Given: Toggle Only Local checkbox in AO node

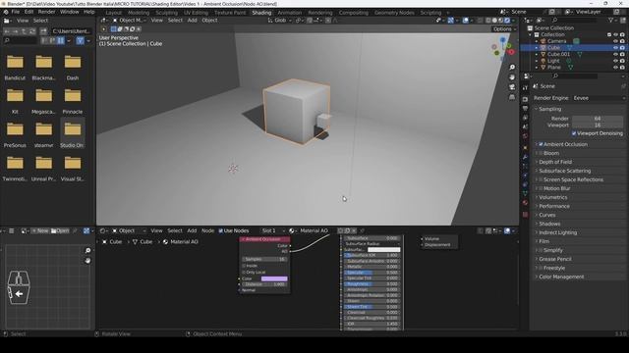Looking at the screenshot, I should click(x=244, y=273).
